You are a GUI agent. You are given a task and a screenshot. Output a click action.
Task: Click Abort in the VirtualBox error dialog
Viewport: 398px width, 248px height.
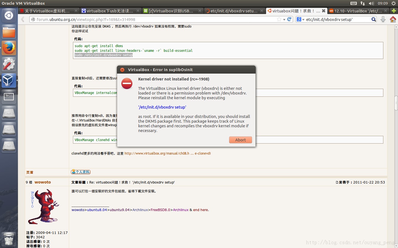(x=240, y=140)
